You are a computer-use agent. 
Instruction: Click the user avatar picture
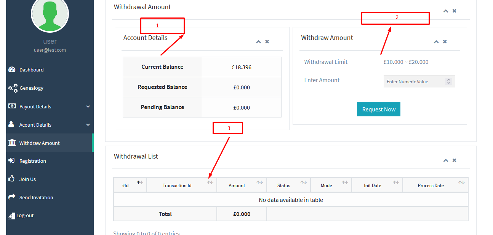pos(50,14)
